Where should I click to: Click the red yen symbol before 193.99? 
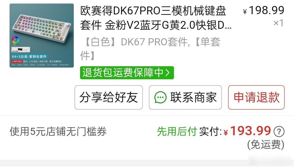226,132
